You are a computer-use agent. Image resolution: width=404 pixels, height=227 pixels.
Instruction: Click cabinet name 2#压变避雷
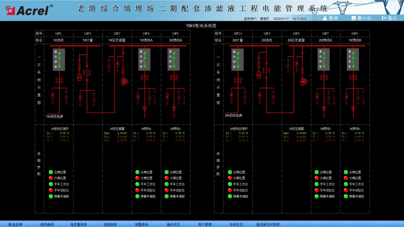tap(296, 40)
